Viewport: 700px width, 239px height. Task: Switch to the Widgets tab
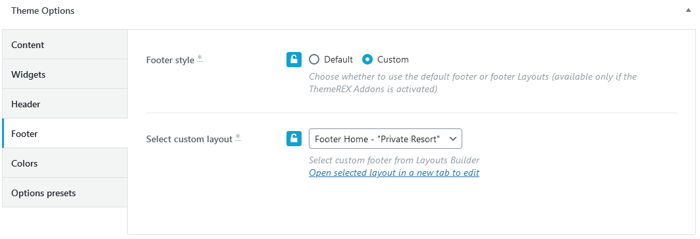click(x=65, y=74)
